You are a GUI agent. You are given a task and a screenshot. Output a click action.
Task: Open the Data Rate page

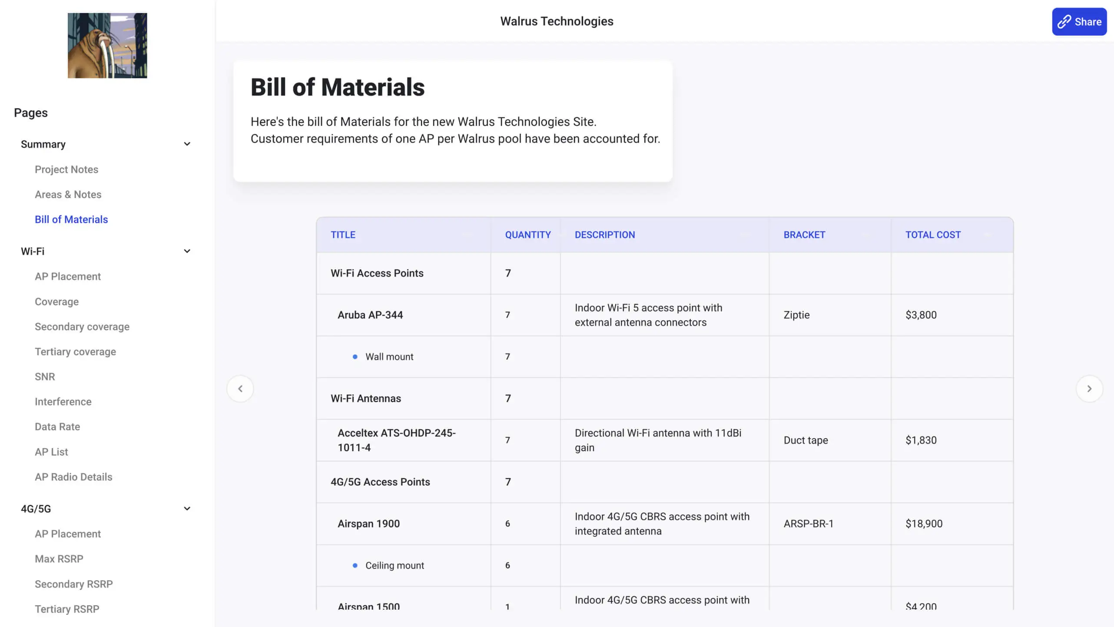coord(57,427)
